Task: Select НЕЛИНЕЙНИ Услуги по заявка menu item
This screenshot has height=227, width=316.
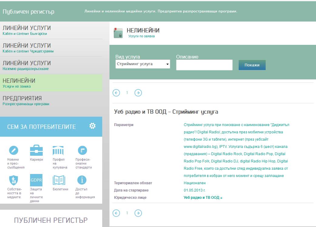Action: pyautogui.click(x=51, y=83)
